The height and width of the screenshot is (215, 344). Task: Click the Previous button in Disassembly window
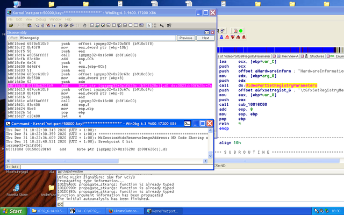(x=186, y=38)
